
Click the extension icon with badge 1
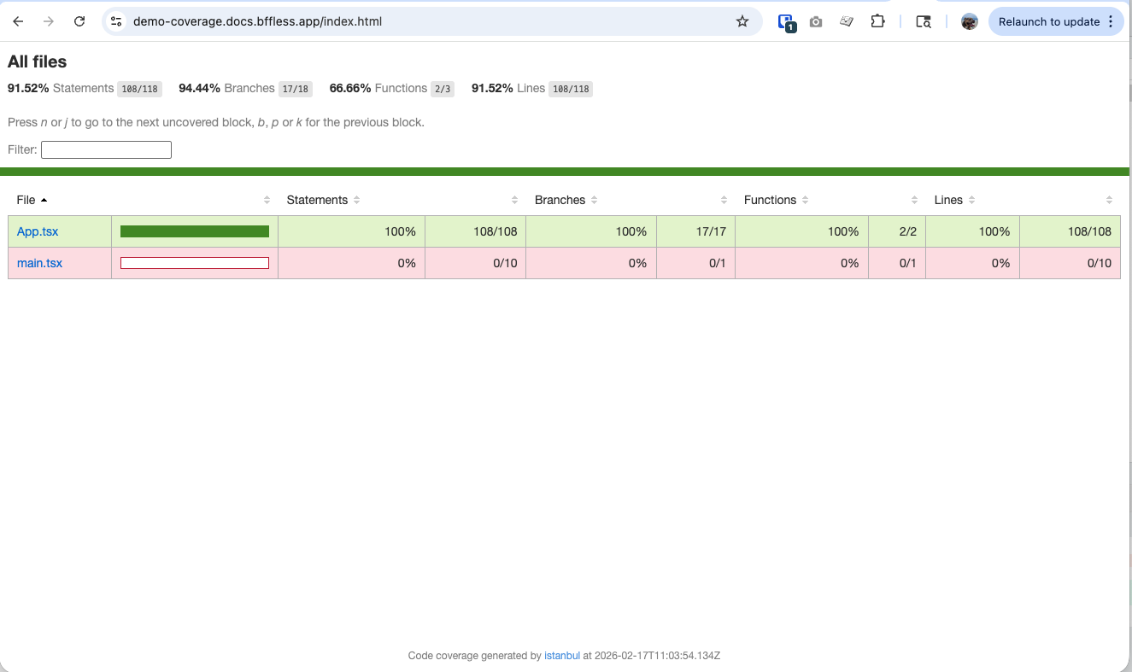786,22
